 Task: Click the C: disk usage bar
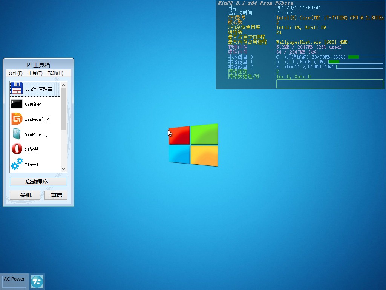[365, 57]
